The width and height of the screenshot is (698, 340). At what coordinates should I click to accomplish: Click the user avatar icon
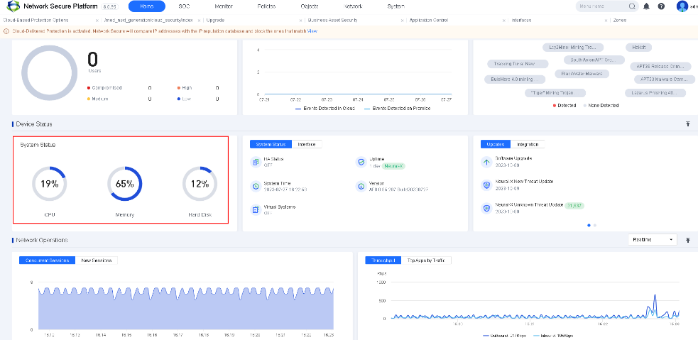click(682, 6)
